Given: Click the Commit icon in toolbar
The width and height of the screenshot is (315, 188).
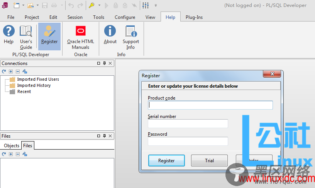Looking at the screenshot, I should [116, 5].
